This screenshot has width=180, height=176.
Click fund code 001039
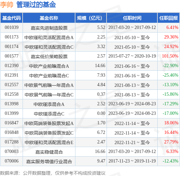[11, 28]
